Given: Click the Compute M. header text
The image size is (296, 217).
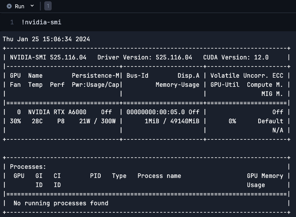Looking at the screenshot, I should tap(265, 85).
